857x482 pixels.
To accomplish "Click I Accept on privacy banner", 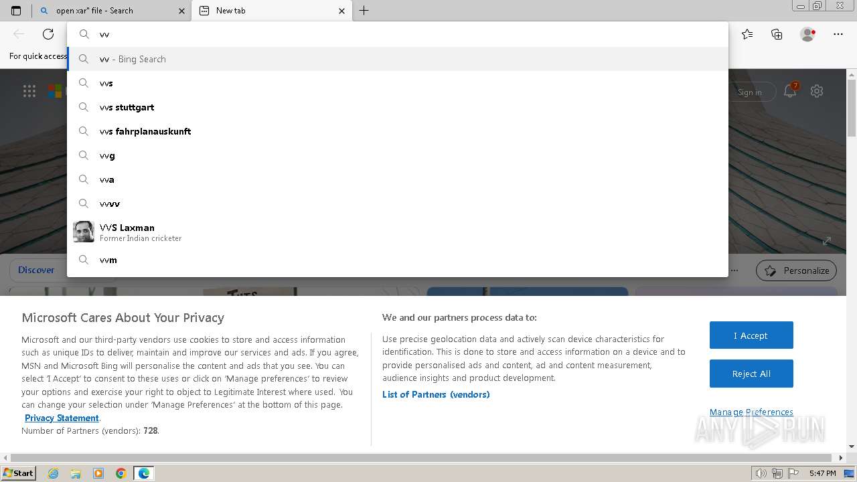I will coord(751,335).
